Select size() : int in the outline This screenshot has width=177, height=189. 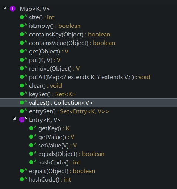tap(42, 17)
